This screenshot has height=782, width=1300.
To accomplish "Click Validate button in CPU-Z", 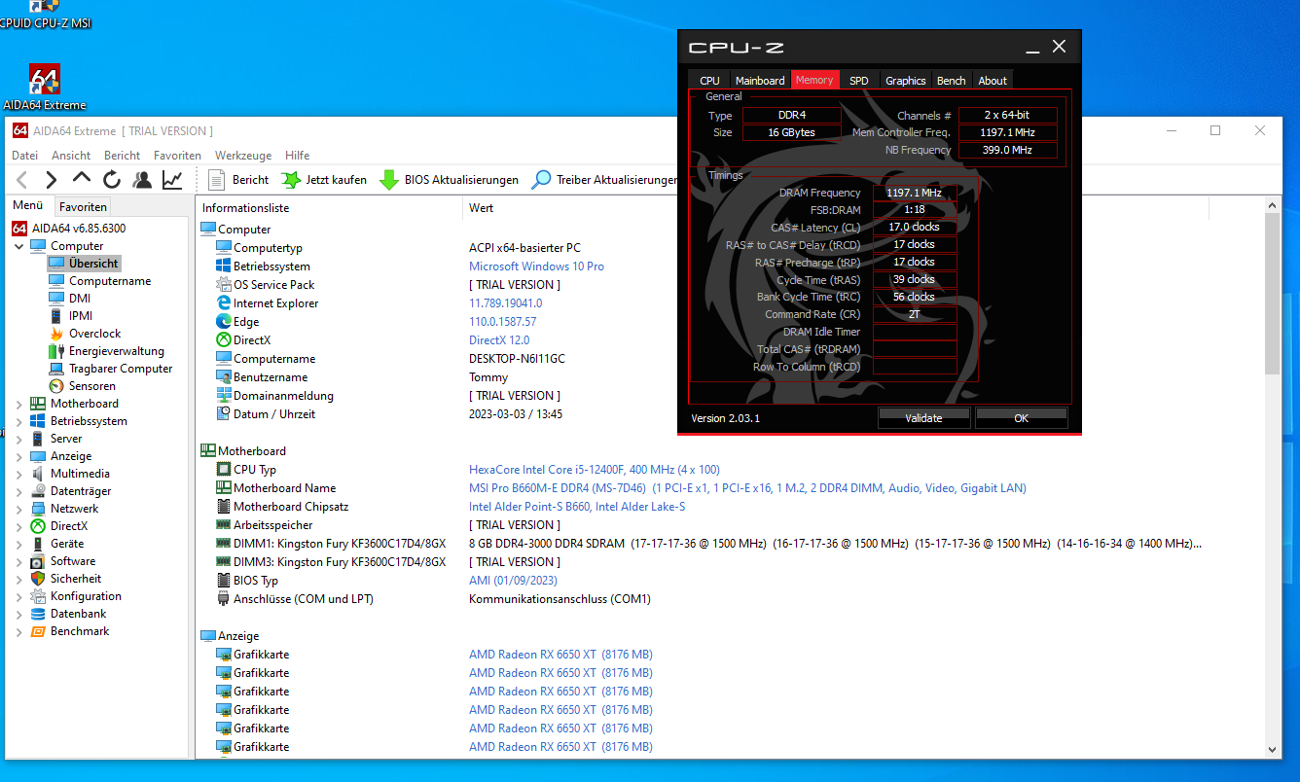I will [923, 418].
